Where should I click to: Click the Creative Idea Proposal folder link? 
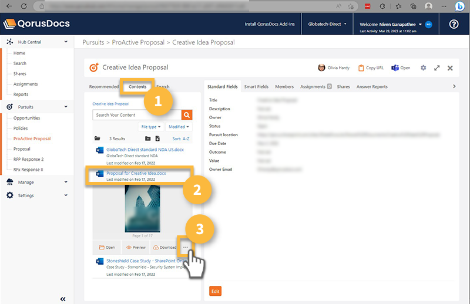pos(110,104)
